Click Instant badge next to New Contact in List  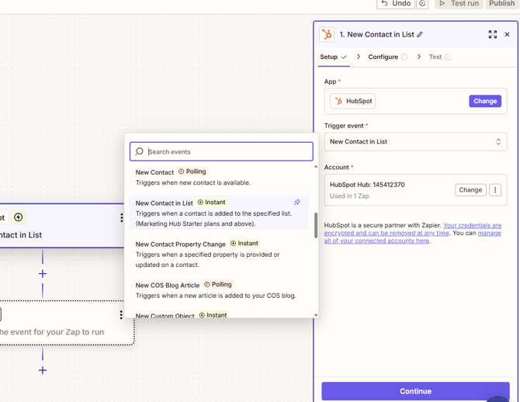211,203
